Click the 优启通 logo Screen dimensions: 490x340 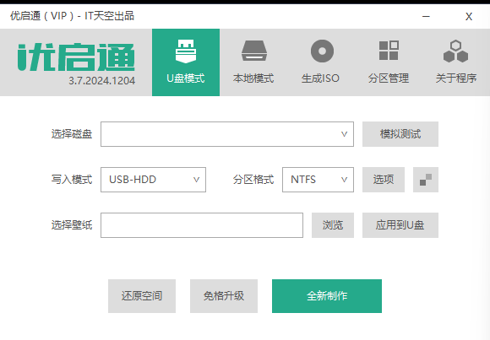(x=76, y=57)
